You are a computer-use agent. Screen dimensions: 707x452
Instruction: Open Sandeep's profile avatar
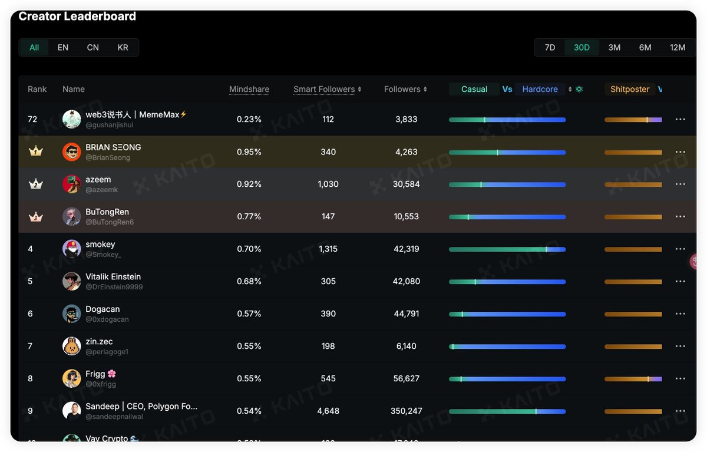point(72,411)
